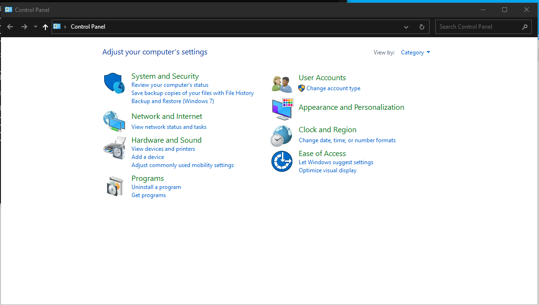Open Change date, time, or number formats
This screenshot has height=305, width=539.
pos(347,140)
